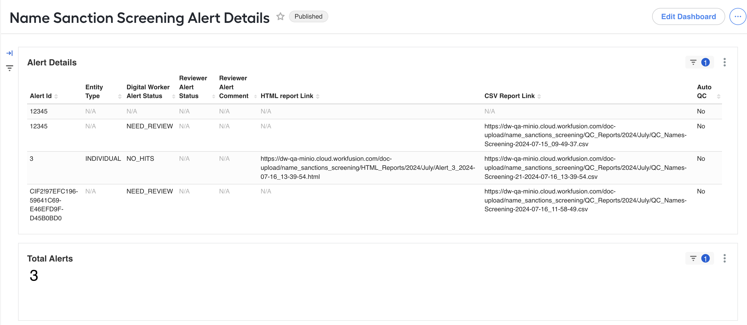
Task: Click Edit Dashboard button
Action: [689, 16]
